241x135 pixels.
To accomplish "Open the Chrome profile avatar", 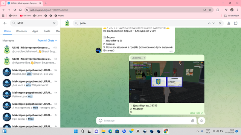I will click(232, 10).
